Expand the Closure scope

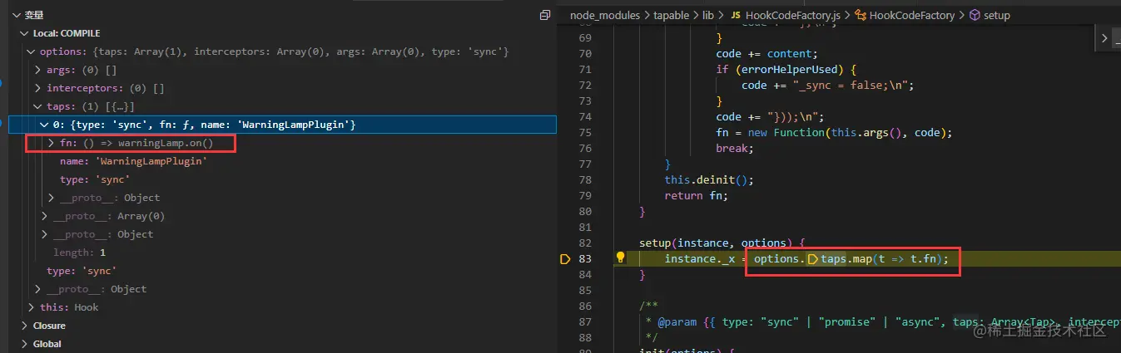[x=24, y=326]
